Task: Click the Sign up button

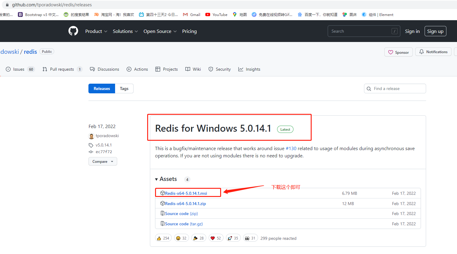Action: tap(435, 31)
